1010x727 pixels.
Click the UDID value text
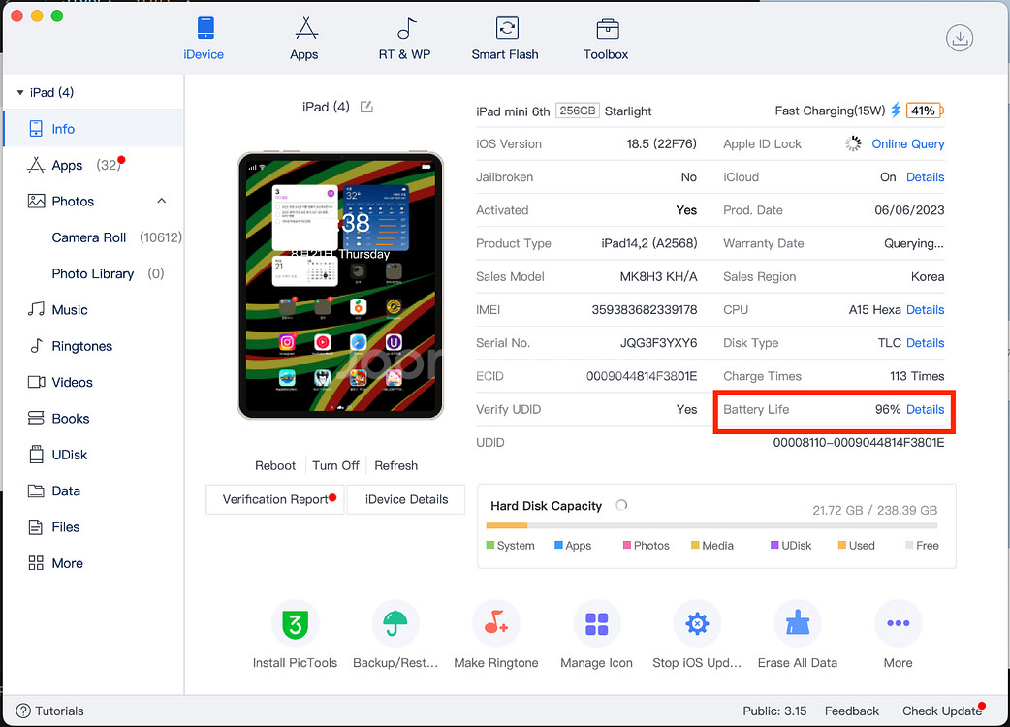pos(859,443)
